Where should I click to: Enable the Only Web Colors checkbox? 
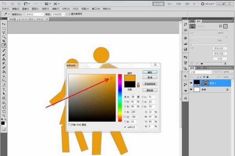(70, 125)
